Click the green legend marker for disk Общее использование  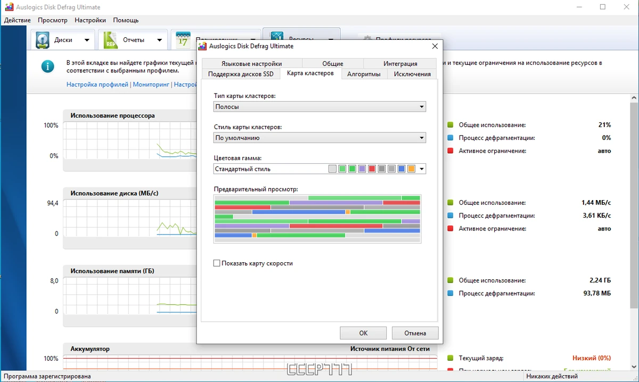450,203
